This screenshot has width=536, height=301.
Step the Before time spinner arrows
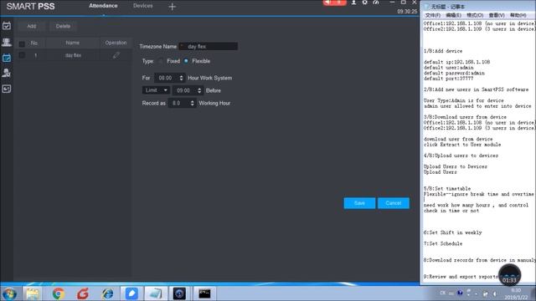coord(199,90)
